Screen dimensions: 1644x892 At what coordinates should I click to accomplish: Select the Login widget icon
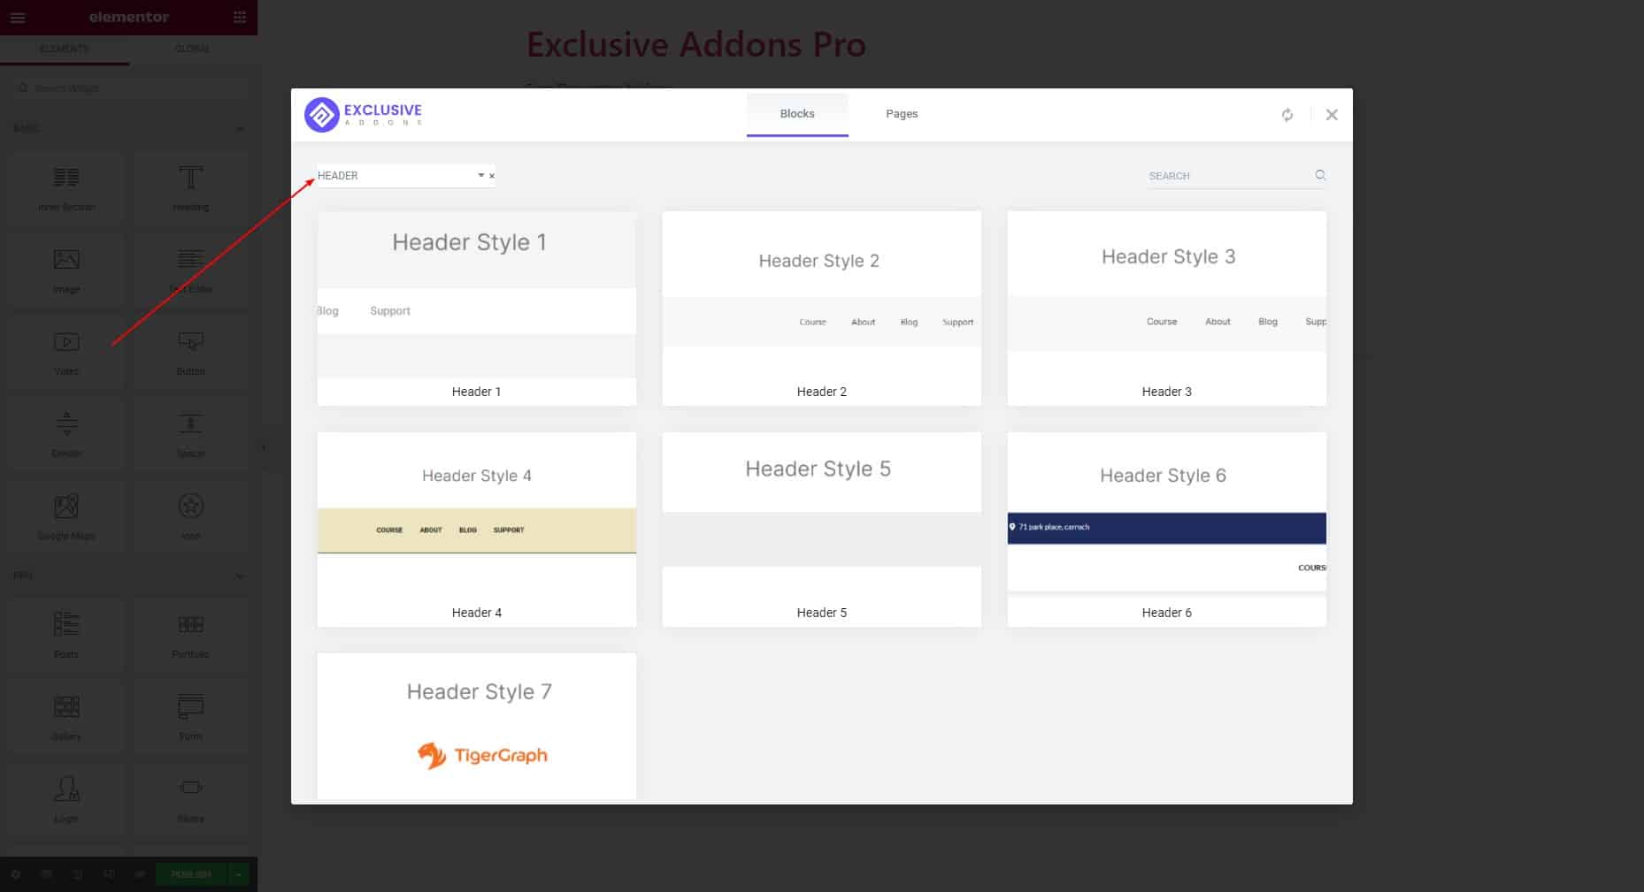click(66, 789)
